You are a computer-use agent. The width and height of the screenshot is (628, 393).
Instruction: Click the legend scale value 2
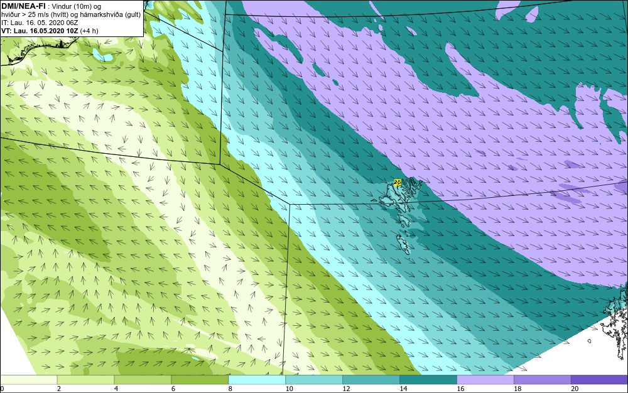click(59, 389)
